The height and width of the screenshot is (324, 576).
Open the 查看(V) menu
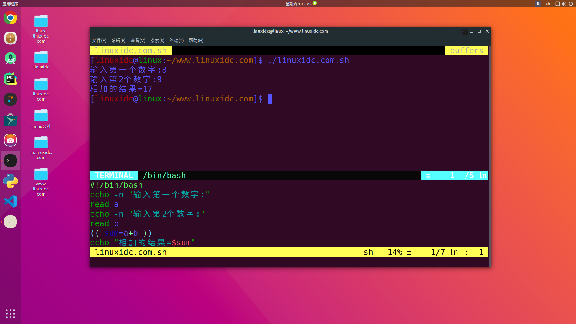pyautogui.click(x=138, y=40)
